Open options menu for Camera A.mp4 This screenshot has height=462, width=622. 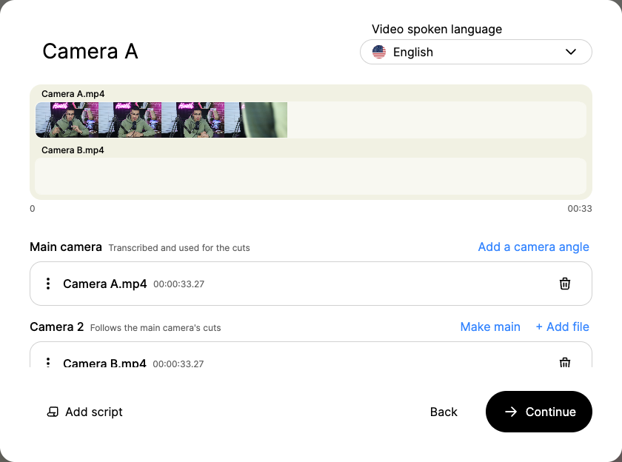48,284
